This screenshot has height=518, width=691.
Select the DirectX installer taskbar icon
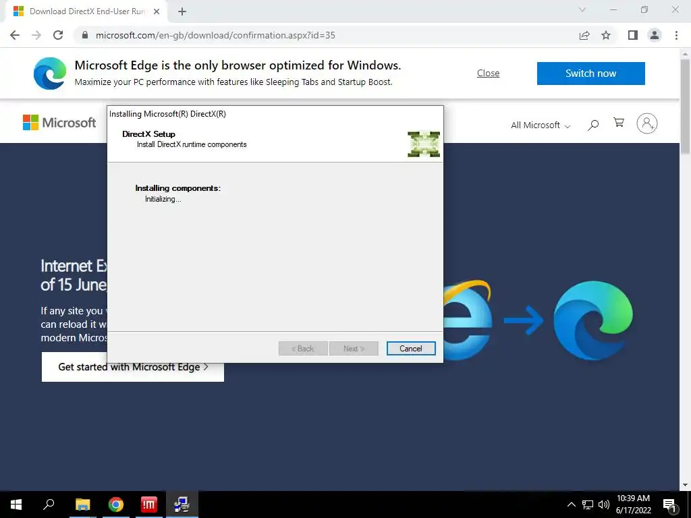click(182, 505)
